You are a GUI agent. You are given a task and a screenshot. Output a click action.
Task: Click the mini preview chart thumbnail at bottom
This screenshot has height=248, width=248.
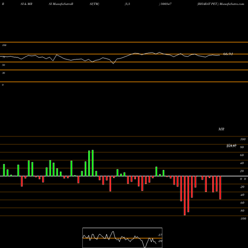(123, 238)
